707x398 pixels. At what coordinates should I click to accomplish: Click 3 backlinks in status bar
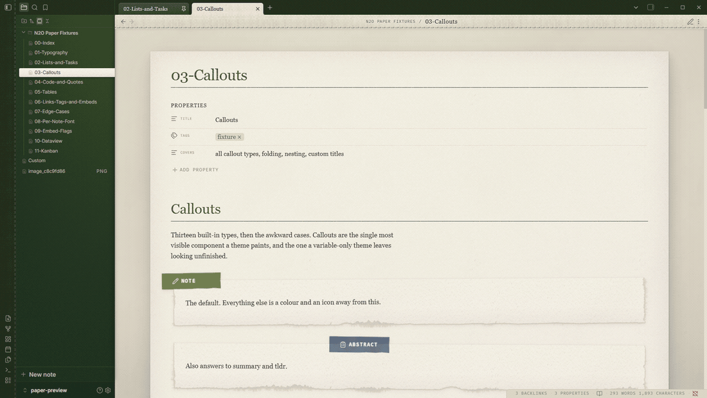click(x=531, y=393)
